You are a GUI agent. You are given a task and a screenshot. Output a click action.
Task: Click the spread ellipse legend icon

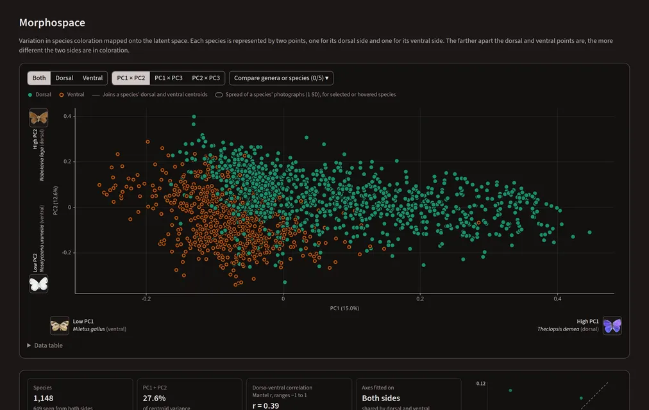click(x=219, y=95)
